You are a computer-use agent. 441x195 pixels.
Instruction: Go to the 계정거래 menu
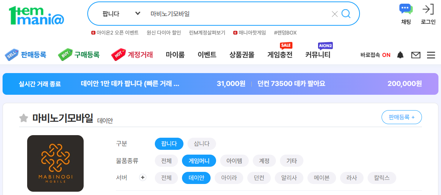[x=140, y=55]
